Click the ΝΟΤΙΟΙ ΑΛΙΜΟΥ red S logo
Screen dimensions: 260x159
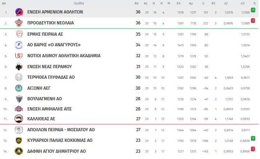[x=19, y=56]
